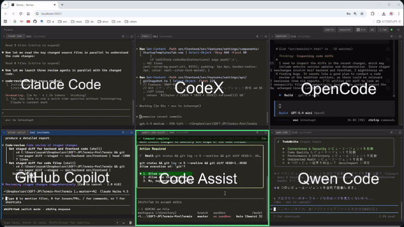Open the browser extensions puzzle icon
The width and height of the screenshot is (404, 227).
pos(372,14)
